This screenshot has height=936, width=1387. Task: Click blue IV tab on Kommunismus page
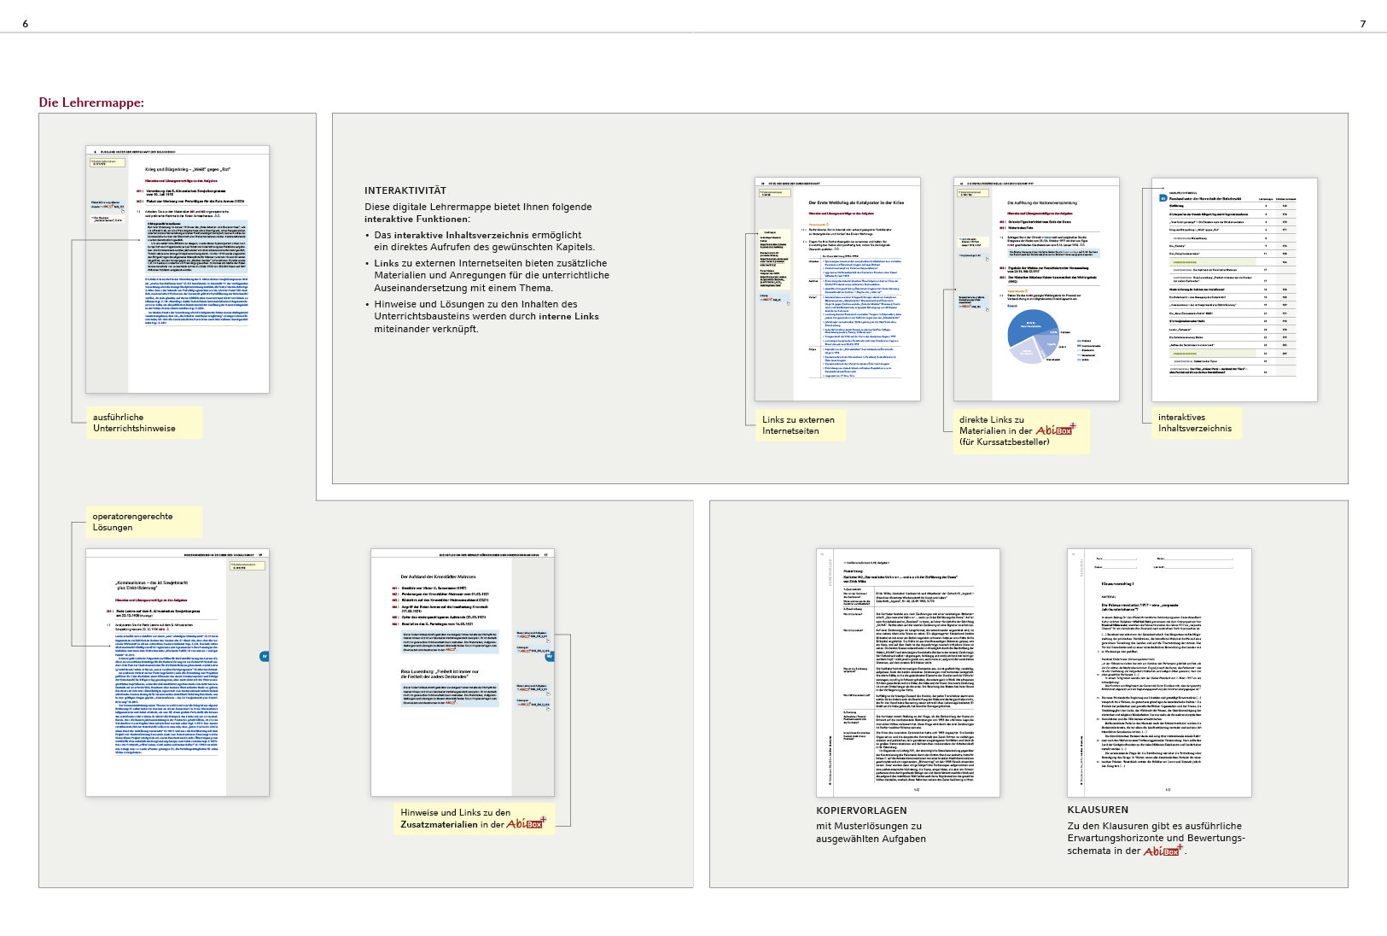pyautogui.click(x=264, y=656)
